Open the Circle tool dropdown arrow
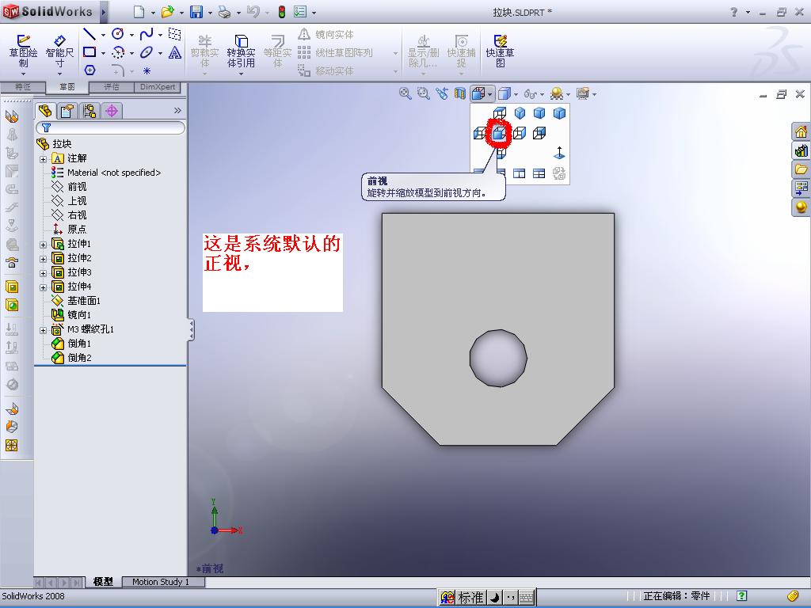 131,35
